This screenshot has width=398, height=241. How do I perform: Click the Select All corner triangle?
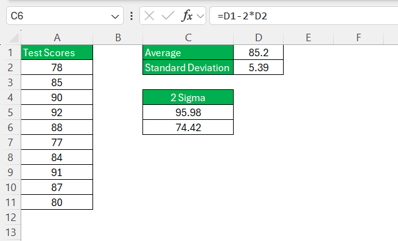(x=14, y=38)
